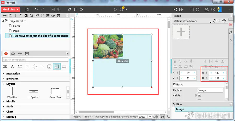Start the prototype preview play button
Screen dimensions: 235x121
pos(115,10)
